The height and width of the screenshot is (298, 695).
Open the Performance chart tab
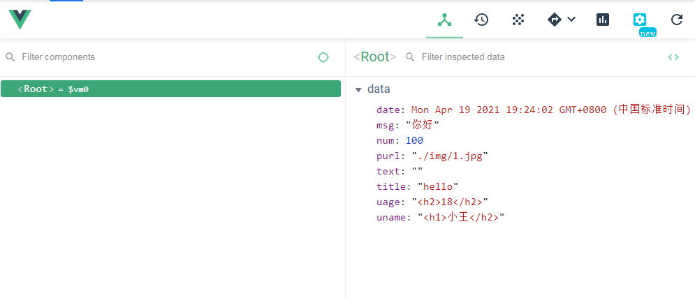pyautogui.click(x=603, y=20)
